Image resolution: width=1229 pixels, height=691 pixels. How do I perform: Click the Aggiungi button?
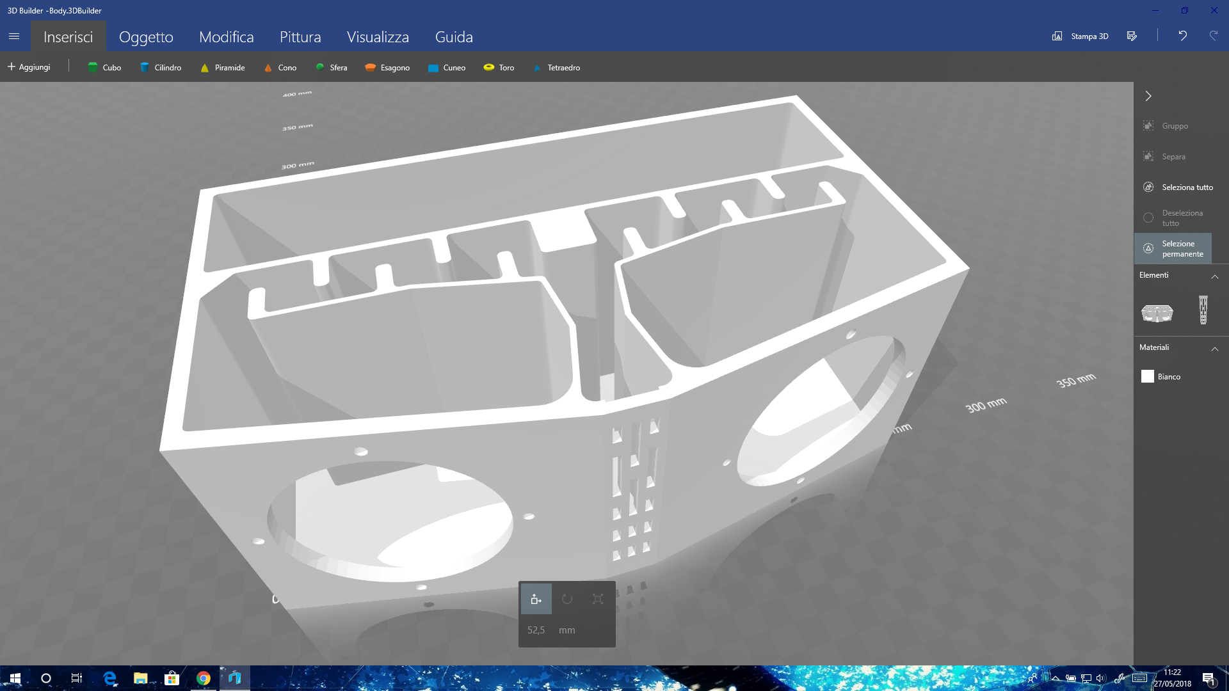pos(29,67)
